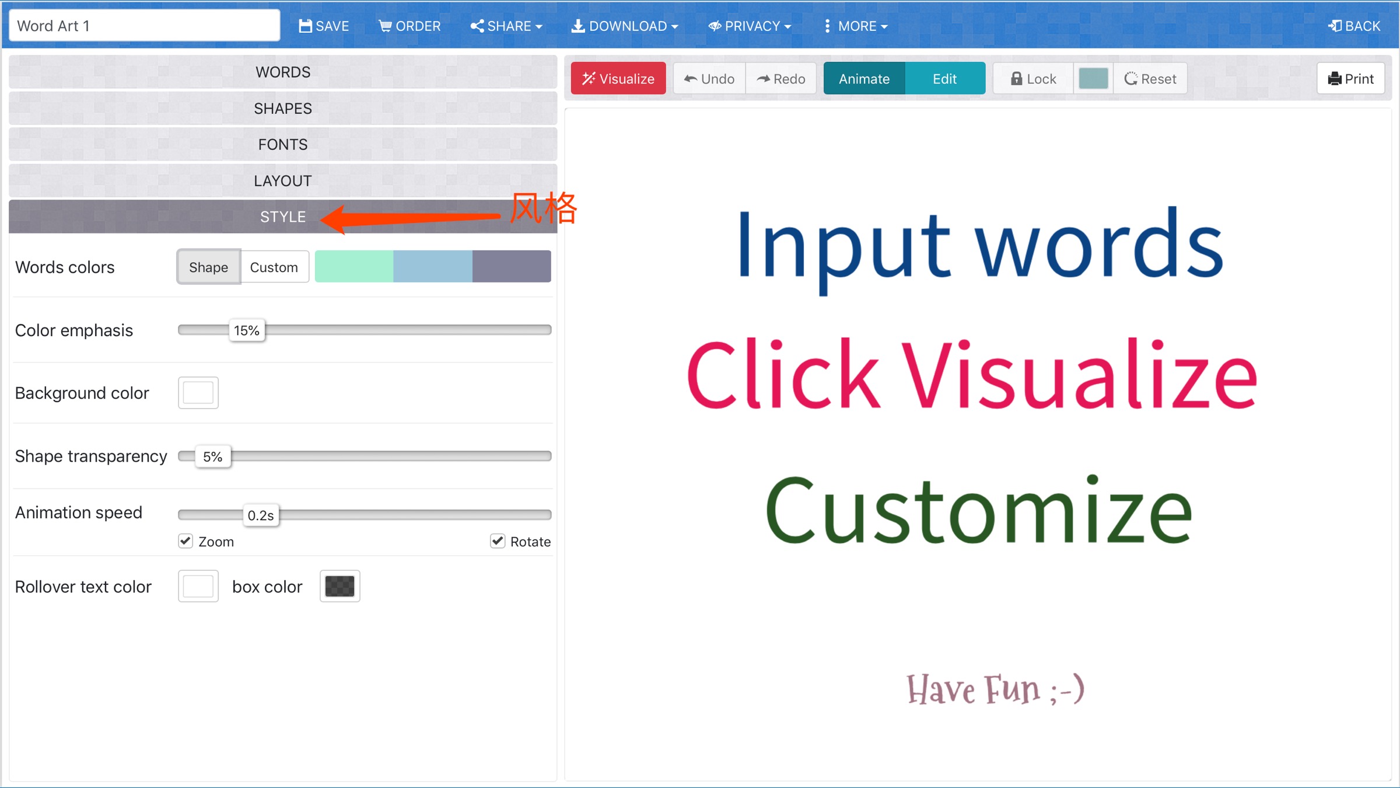Click the Order shopping cart icon

click(x=385, y=26)
